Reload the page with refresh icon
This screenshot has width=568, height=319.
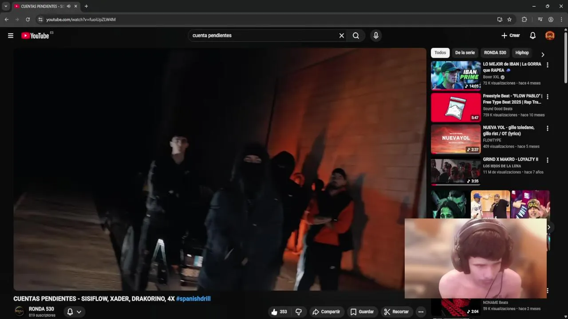coord(28,19)
